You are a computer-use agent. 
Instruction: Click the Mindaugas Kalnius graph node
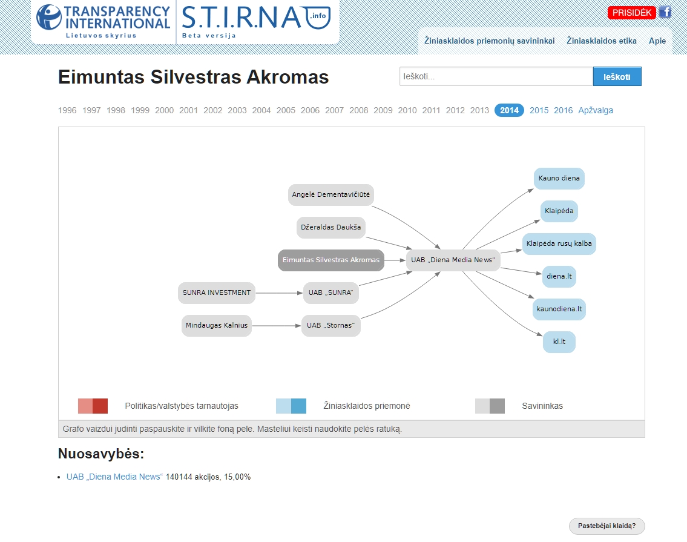click(x=217, y=325)
